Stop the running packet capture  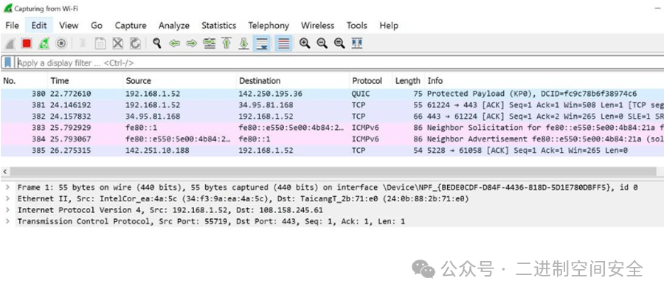(27, 44)
